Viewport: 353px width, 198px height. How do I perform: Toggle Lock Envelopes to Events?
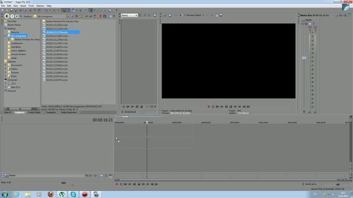click(x=81, y=10)
